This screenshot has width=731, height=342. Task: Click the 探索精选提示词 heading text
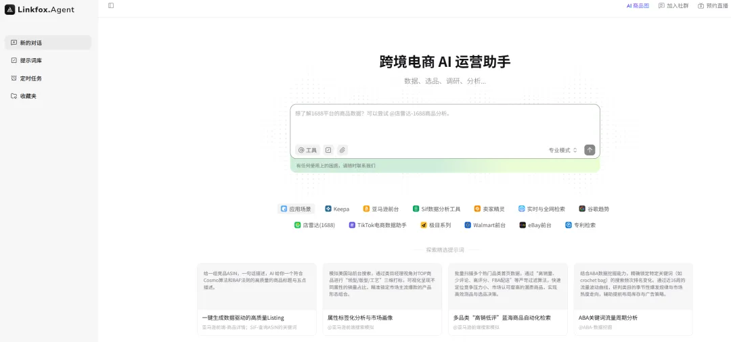(x=445, y=250)
